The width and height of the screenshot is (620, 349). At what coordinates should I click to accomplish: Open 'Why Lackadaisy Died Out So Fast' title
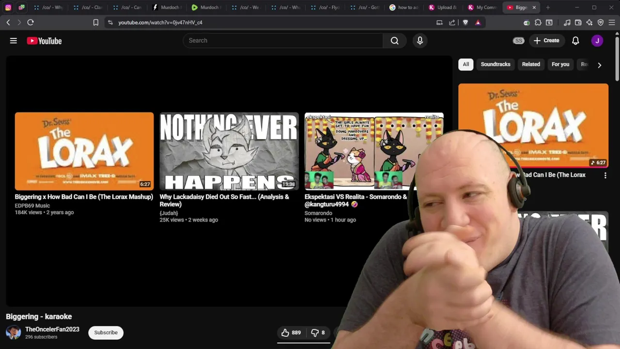(224, 201)
